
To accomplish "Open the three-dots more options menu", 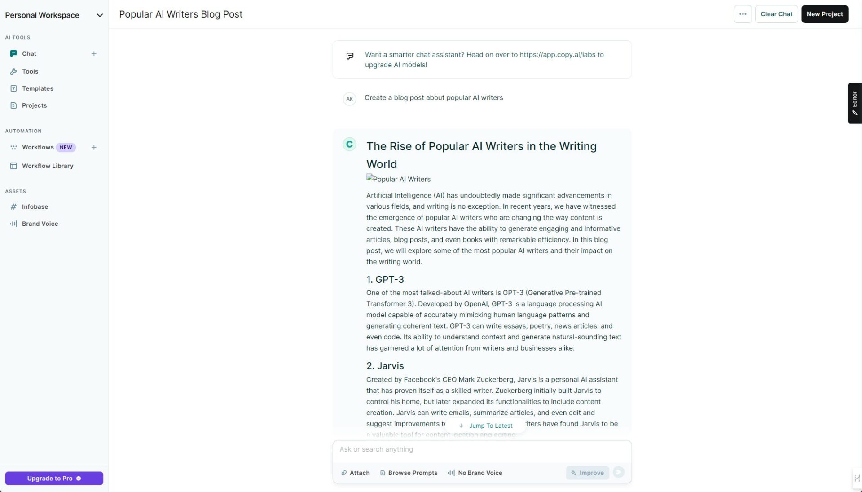I will click(743, 14).
